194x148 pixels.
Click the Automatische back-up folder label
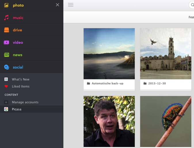[107, 83]
